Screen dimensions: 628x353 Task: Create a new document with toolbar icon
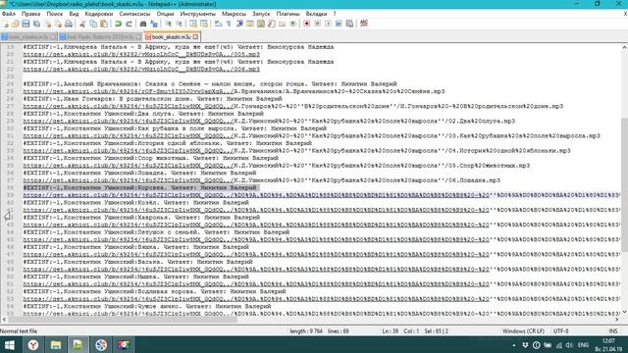pyautogui.click(x=6, y=24)
